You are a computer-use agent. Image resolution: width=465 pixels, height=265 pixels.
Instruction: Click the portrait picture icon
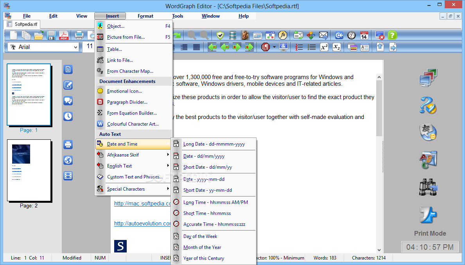pos(245,35)
